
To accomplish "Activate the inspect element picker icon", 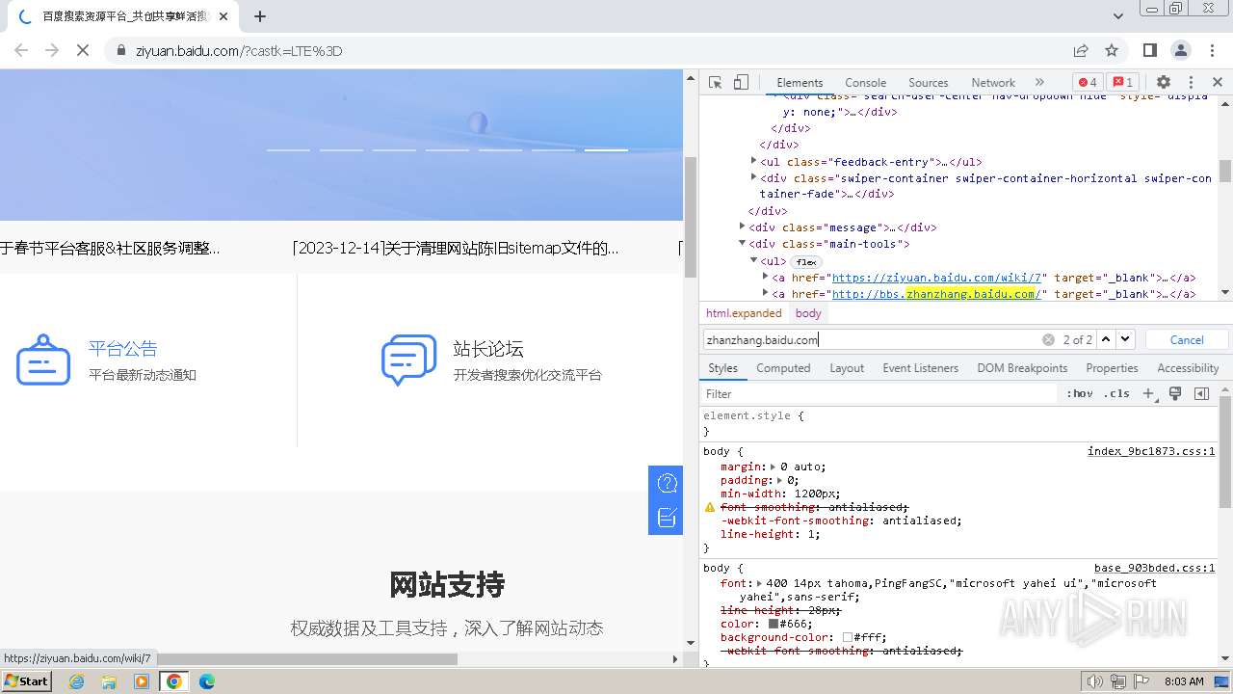I will tap(715, 83).
